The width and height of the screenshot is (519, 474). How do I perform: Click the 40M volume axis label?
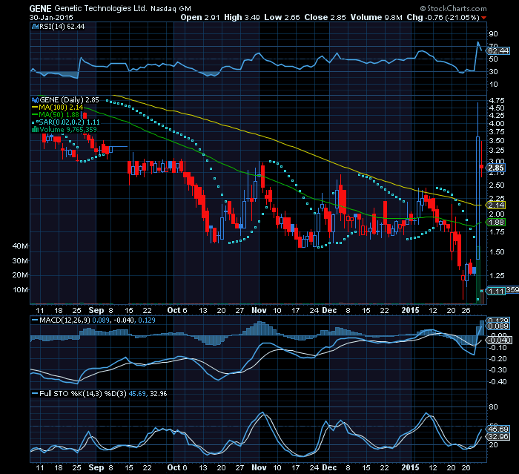coord(20,246)
